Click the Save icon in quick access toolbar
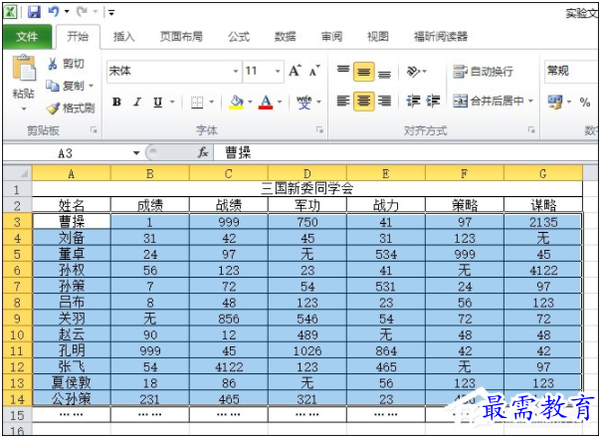This screenshot has height=439, width=603. tap(34, 12)
